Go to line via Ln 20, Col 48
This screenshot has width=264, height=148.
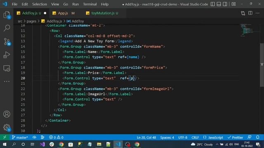click(146, 137)
